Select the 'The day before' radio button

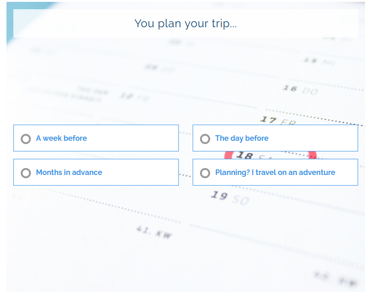(x=205, y=138)
